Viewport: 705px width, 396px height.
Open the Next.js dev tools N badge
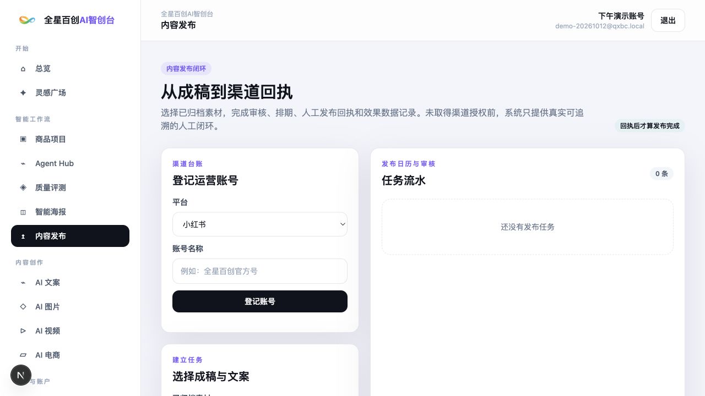click(x=21, y=376)
